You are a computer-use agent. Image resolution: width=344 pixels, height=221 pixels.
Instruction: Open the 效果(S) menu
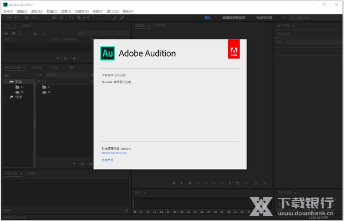point(66,11)
